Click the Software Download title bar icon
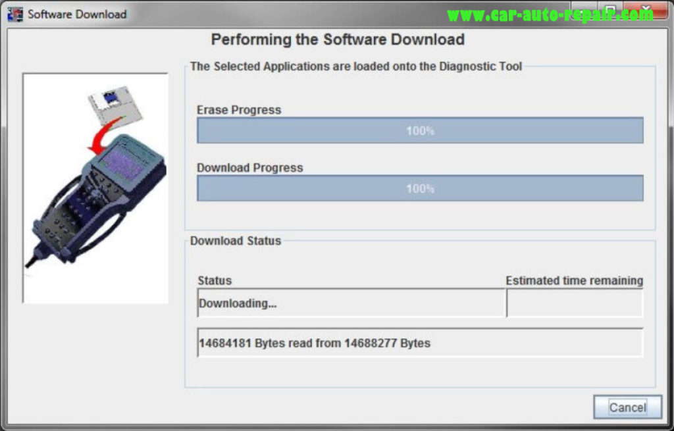674x431 pixels. click(15, 14)
